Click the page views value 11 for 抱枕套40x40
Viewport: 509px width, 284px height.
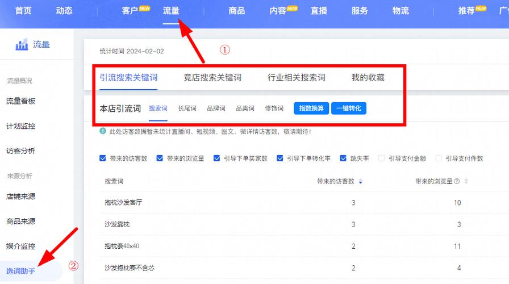pyautogui.click(x=457, y=247)
